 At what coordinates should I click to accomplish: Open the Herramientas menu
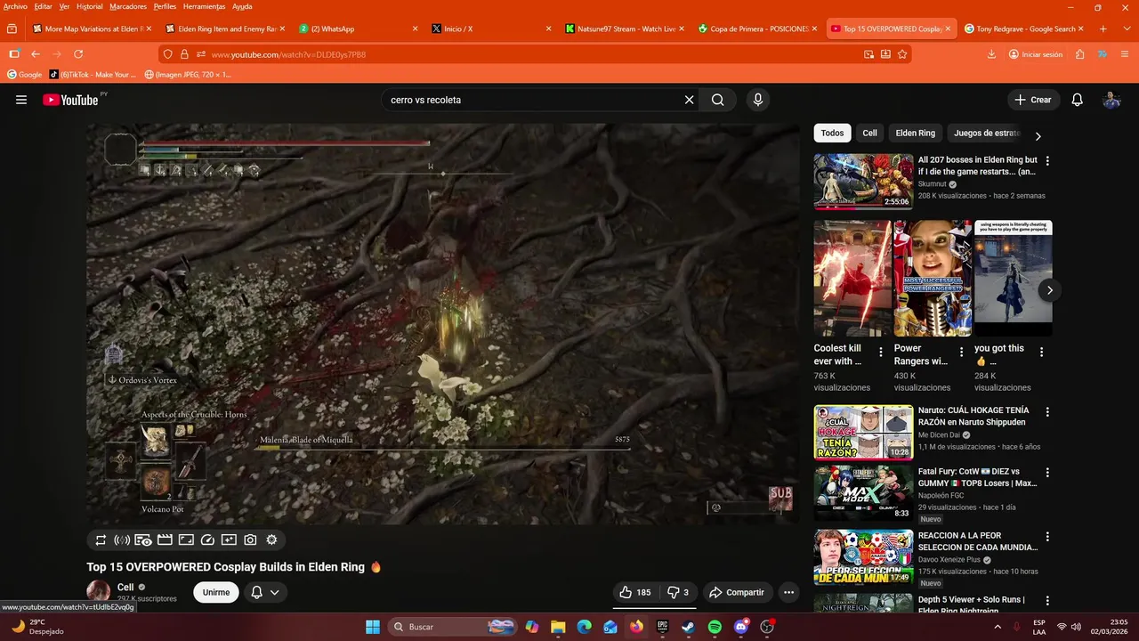204,6
